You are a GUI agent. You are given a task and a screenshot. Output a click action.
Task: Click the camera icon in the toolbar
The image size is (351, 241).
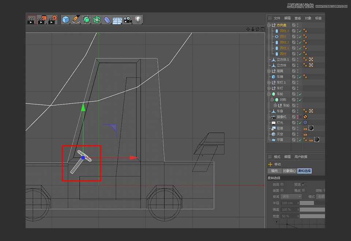tap(128, 20)
